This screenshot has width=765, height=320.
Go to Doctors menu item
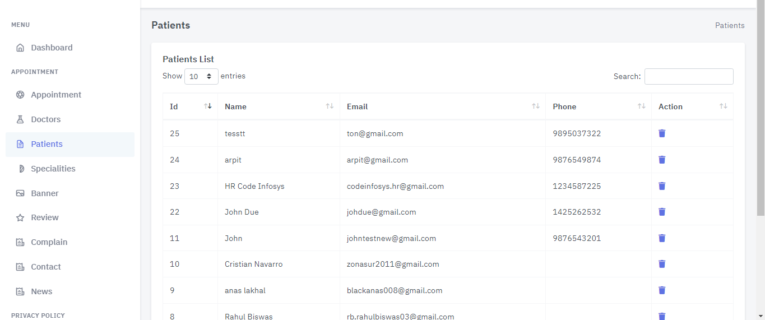click(x=46, y=119)
